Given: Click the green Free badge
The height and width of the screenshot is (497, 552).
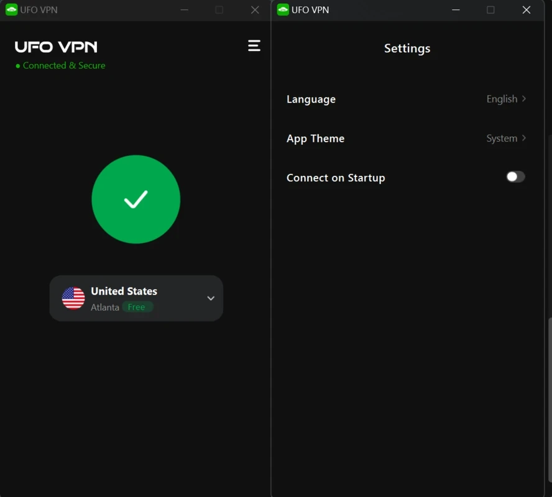Looking at the screenshot, I should tap(137, 307).
